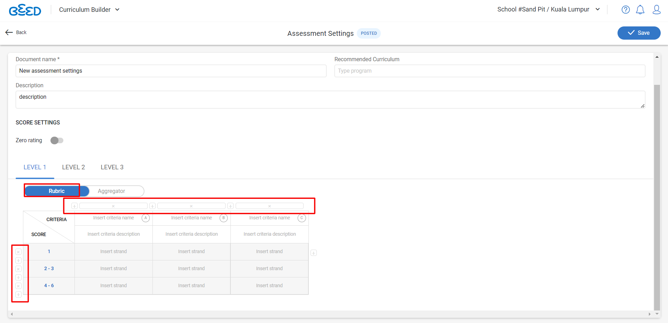Switch to the LEVEL 1 tab
Screen dimensions: 668x323
[x=35, y=167]
